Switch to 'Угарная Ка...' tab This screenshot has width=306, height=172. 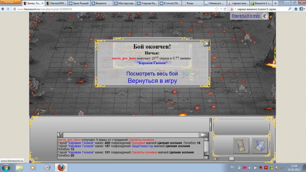click(x=147, y=3)
